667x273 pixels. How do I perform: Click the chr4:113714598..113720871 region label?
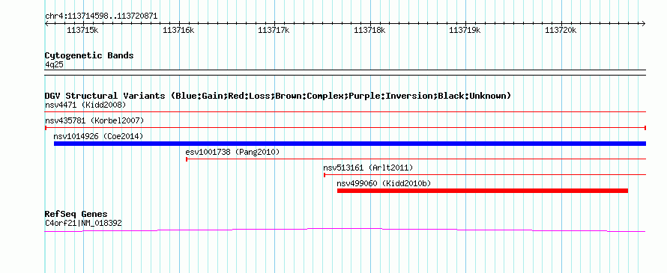coord(101,16)
